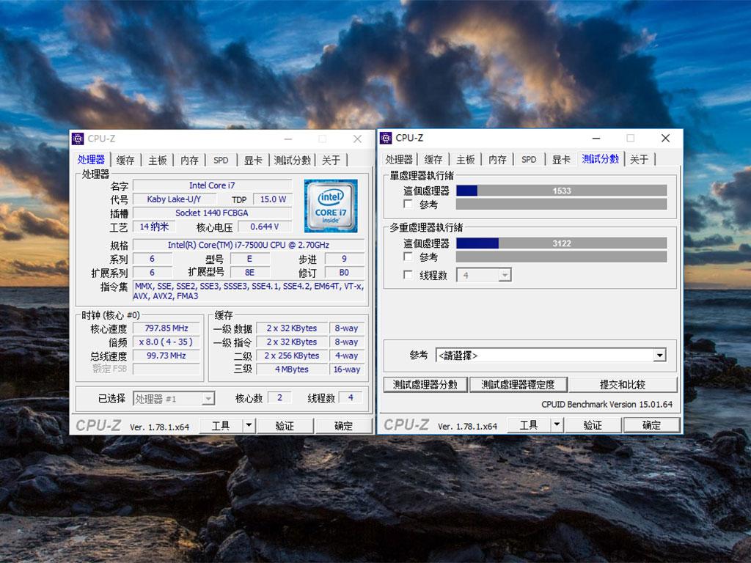
Task: Click the 指令集 text listing MMX, SSE
Action: 249,291
